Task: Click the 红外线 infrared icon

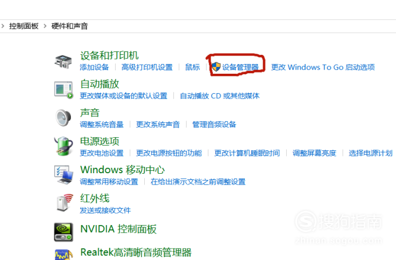Action: (65, 202)
